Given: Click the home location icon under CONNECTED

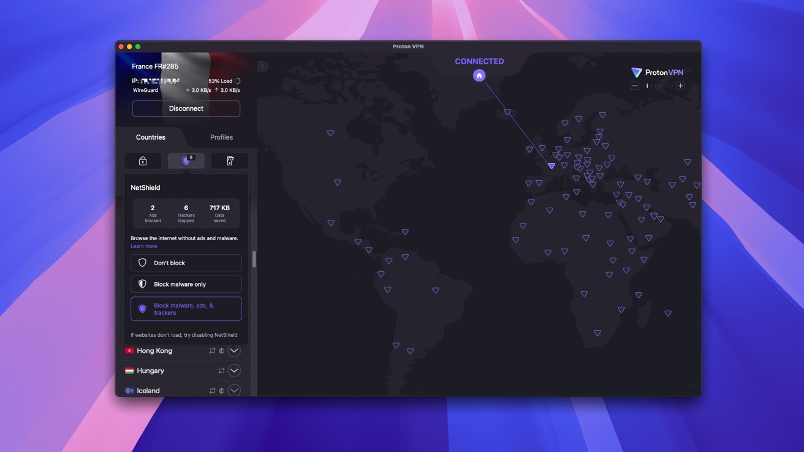Looking at the screenshot, I should pyautogui.click(x=479, y=75).
